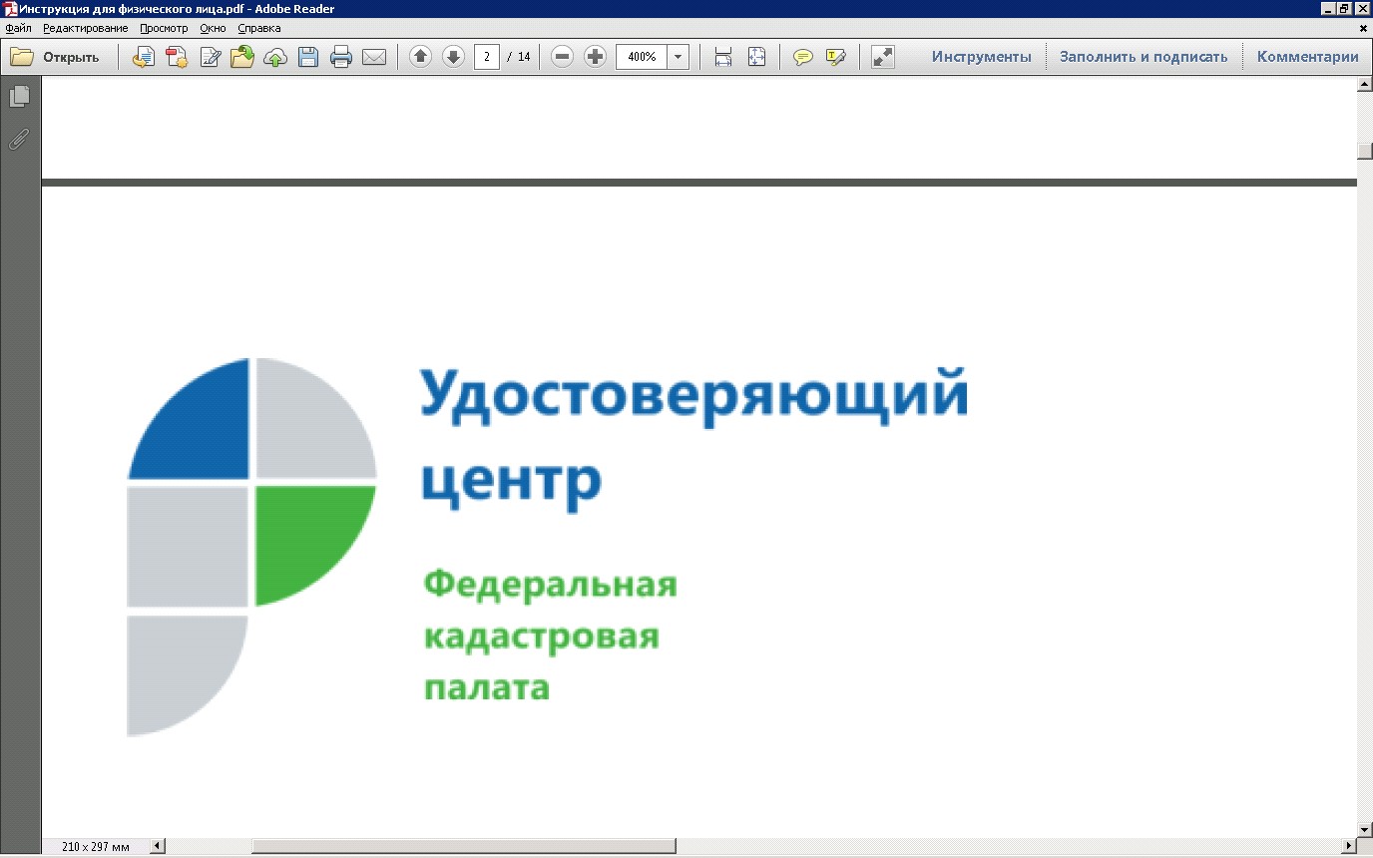Open the zoom level dropdown arrow

(x=679, y=57)
